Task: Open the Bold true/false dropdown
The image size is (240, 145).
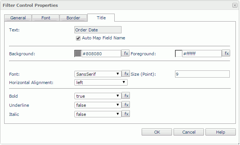Action: (x=98, y=96)
